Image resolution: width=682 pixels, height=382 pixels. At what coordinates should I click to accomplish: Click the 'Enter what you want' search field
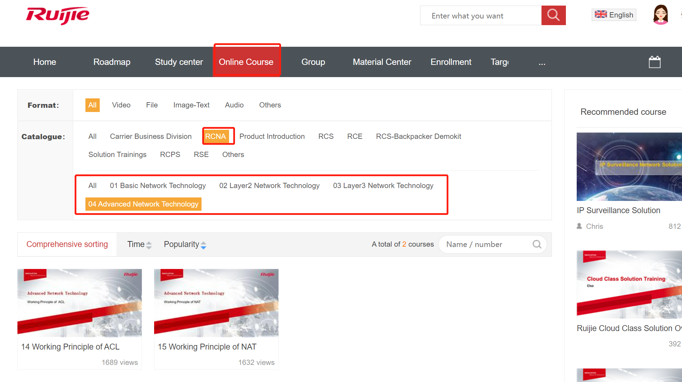click(481, 15)
